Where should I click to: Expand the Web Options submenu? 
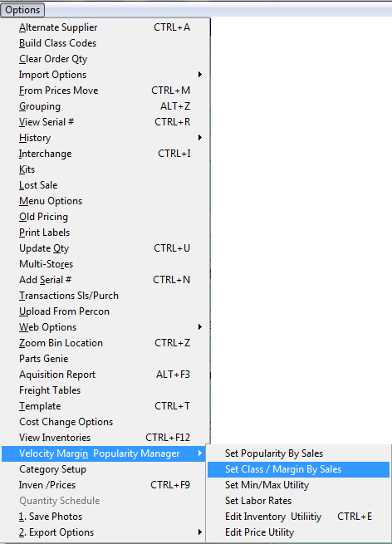point(104,327)
